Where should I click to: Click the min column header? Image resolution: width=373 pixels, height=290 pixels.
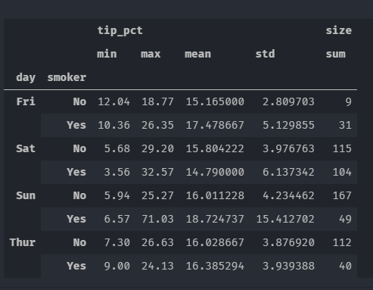[x=107, y=54]
